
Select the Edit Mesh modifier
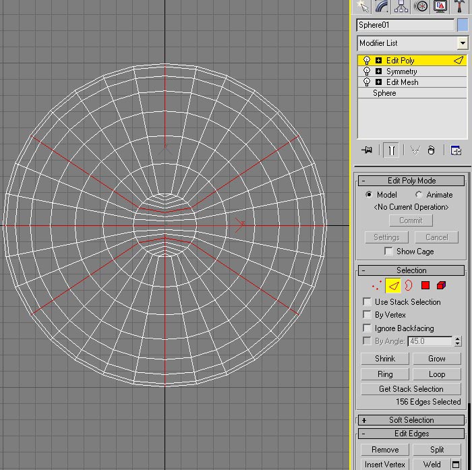coord(402,82)
